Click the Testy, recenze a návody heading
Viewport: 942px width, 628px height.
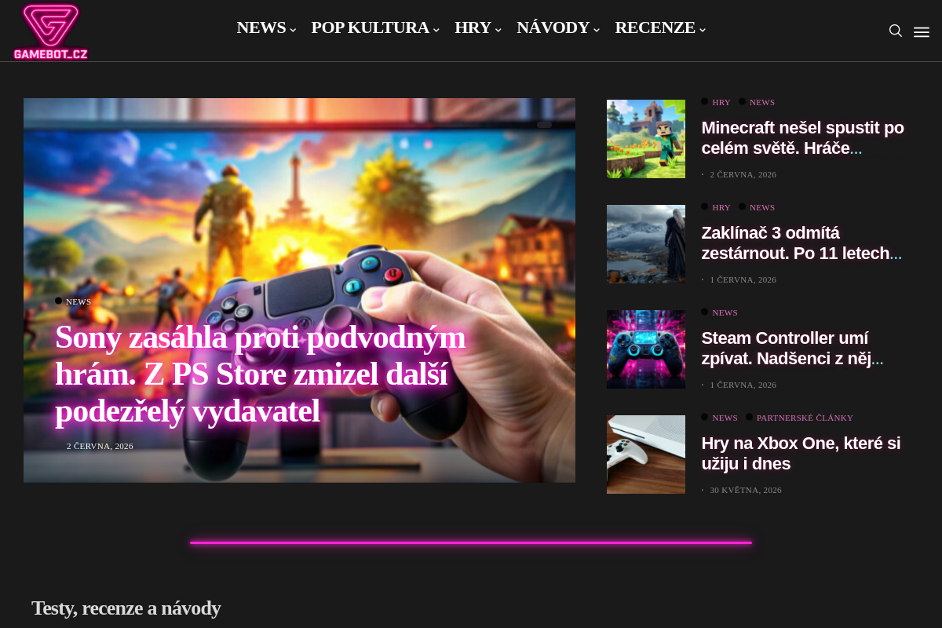click(x=126, y=608)
